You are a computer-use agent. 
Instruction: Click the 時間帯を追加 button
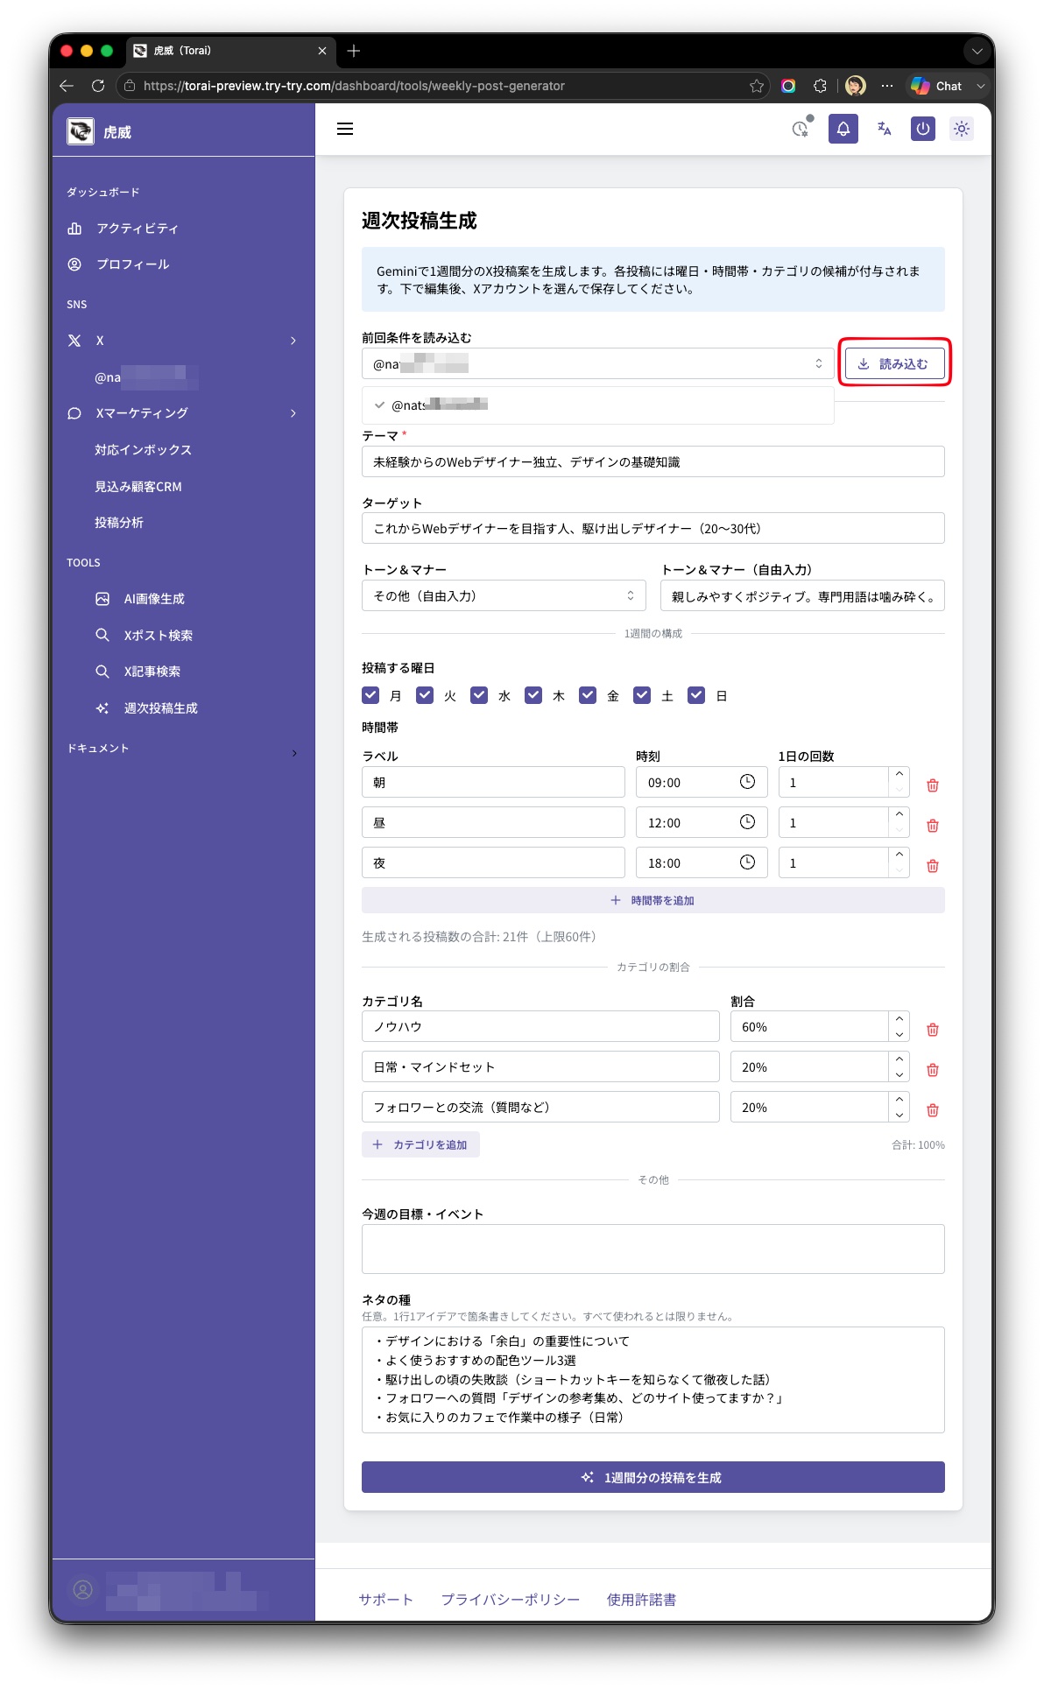point(652,900)
